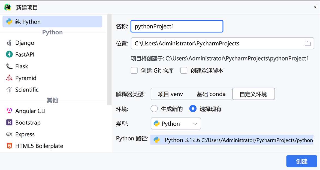This screenshot has height=170, width=320.
Task: Choose the FastAPI lightning bolt icon
Action: (x=9, y=54)
